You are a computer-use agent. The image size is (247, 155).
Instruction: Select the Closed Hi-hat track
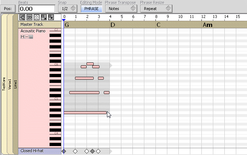coord(40,151)
